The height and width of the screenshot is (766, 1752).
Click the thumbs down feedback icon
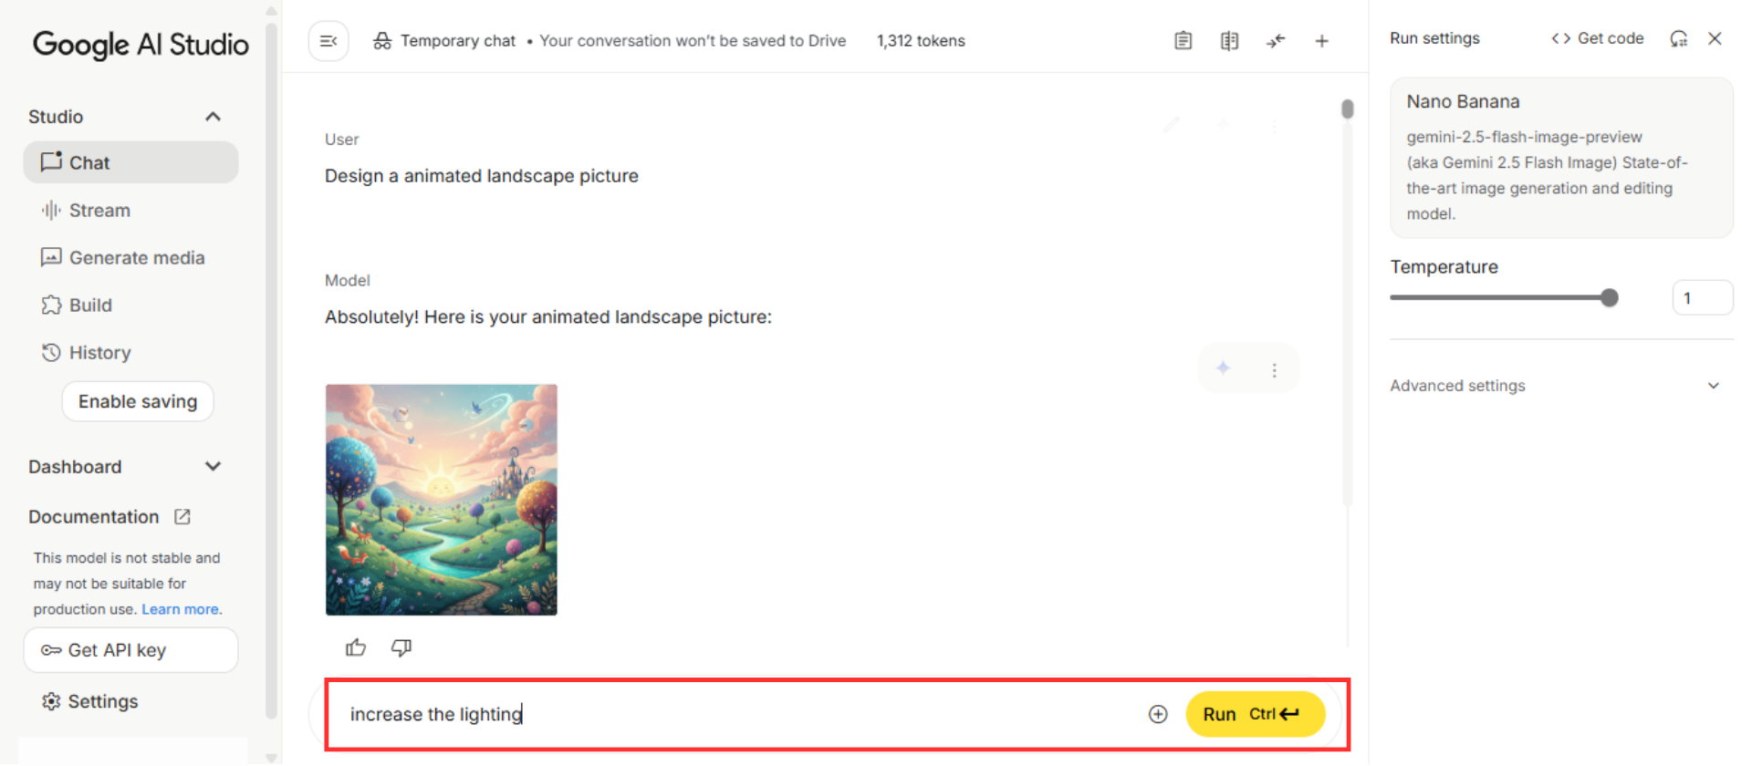[401, 647]
